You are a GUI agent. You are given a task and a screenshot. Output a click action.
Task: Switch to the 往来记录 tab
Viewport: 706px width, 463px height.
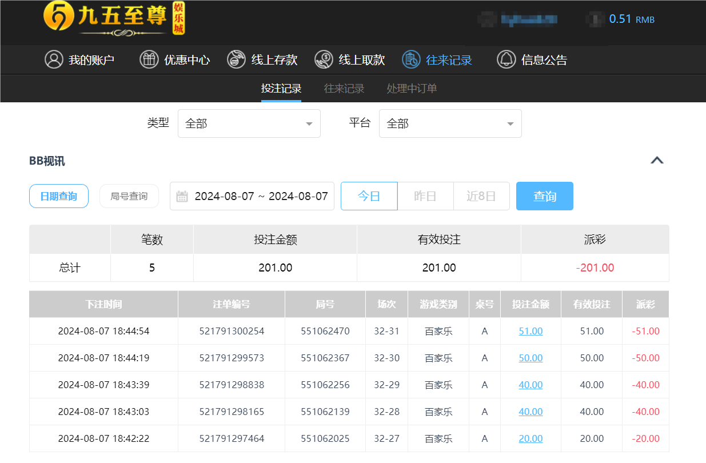(344, 89)
